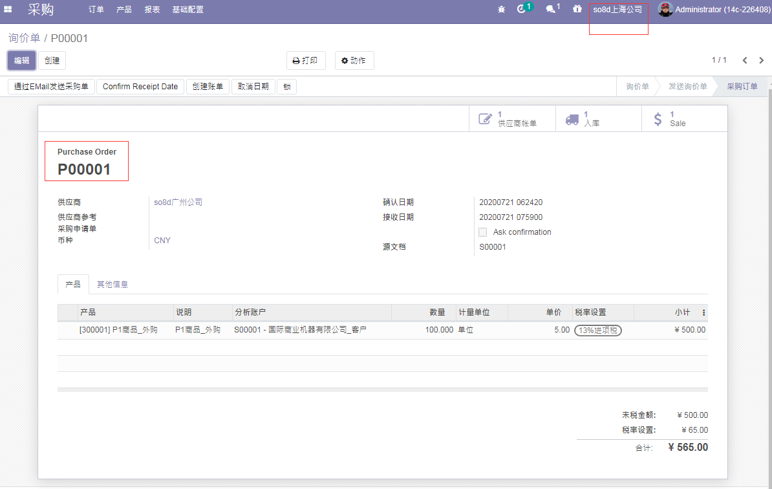The height and width of the screenshot is (489, 772).
Task: Open the 报表 menu
Action: pos(152,10)
